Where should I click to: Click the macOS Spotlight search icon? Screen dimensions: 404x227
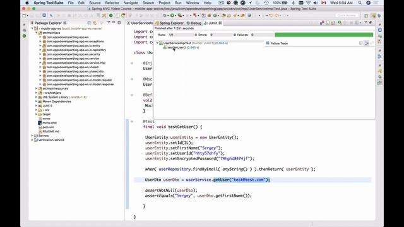tap(360, 3)
